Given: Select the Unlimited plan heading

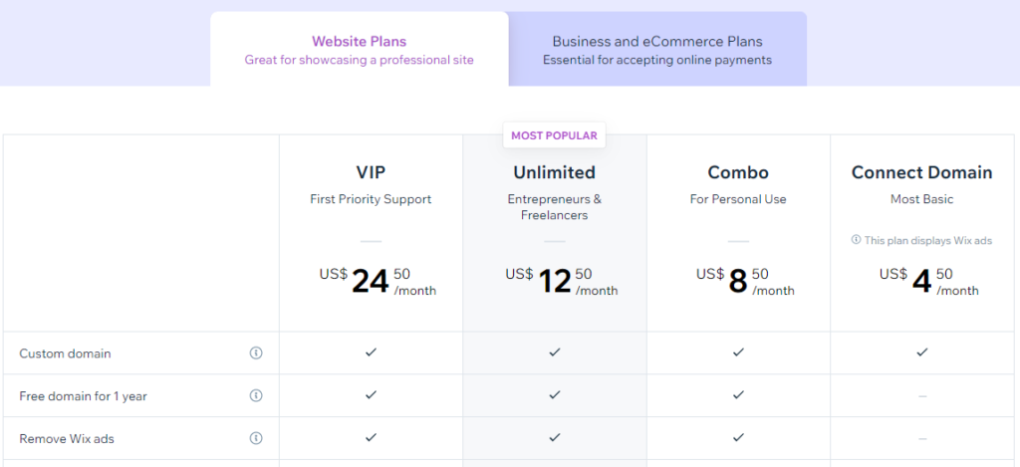Looking at the screenshot, I should (554, 172).
